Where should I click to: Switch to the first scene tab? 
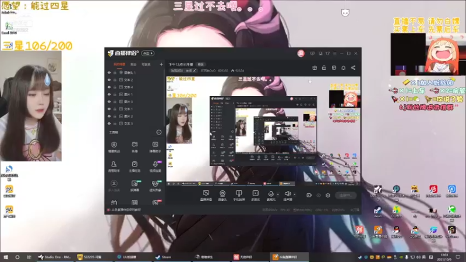(119, 64)
